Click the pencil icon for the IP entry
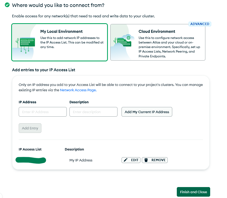 click(x=126, y=160)
